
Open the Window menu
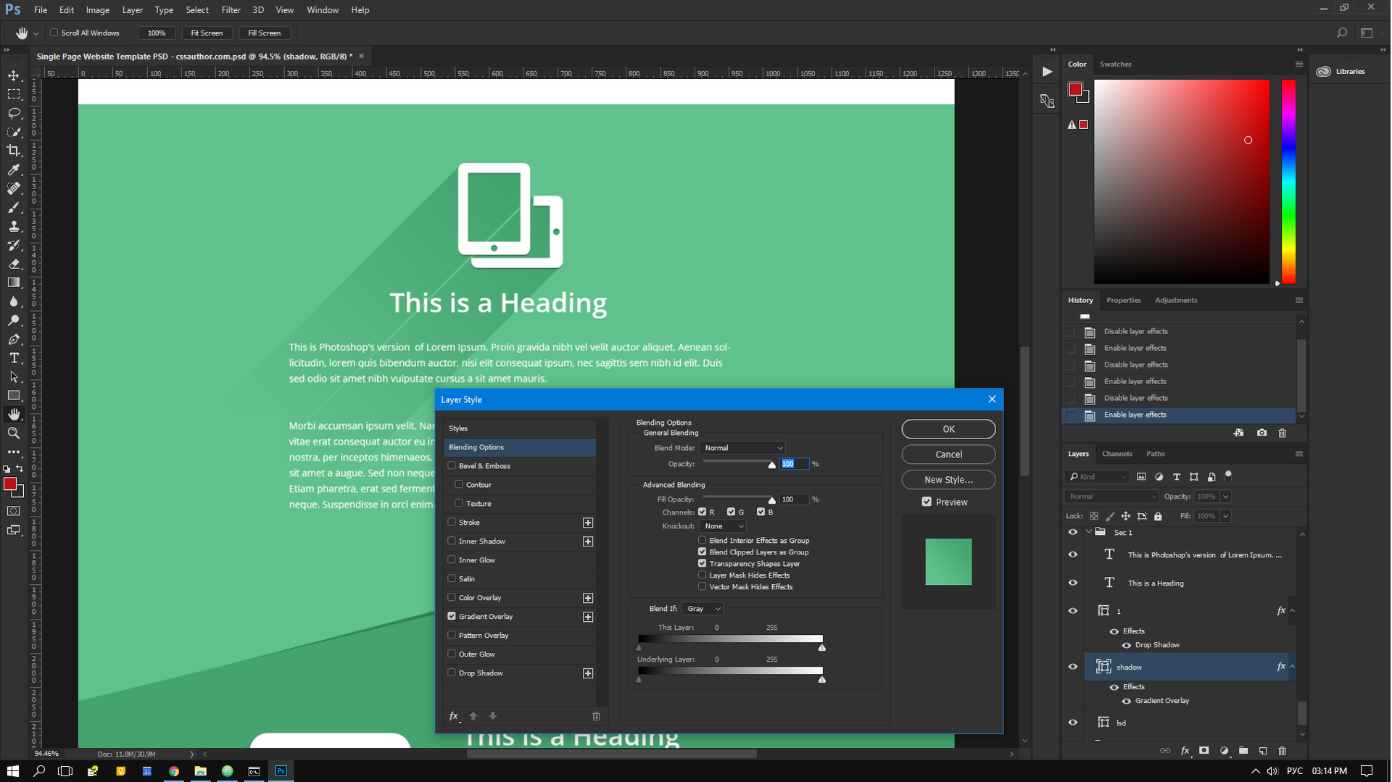[322, 10]
